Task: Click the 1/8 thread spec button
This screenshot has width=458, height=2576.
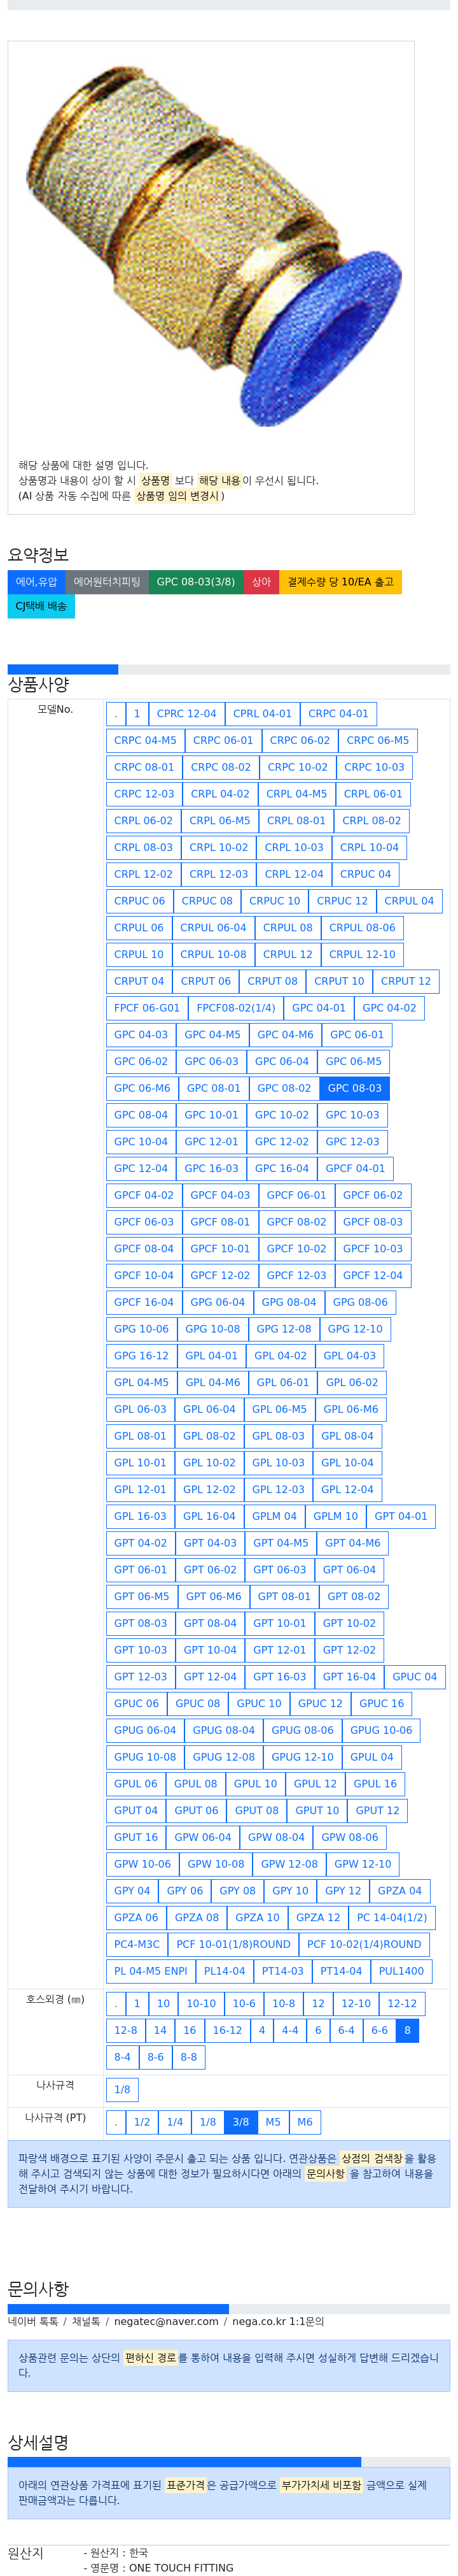Action: pyautogui.click(x=121, y=2089)
